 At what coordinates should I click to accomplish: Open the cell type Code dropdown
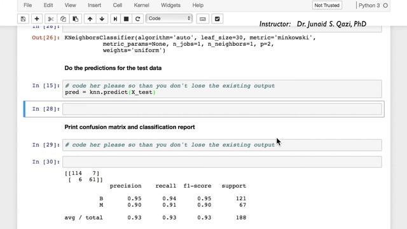pos(169,18)
